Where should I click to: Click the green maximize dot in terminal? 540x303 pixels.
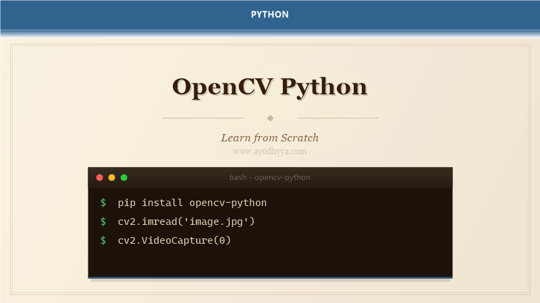(x=124, y=178)
